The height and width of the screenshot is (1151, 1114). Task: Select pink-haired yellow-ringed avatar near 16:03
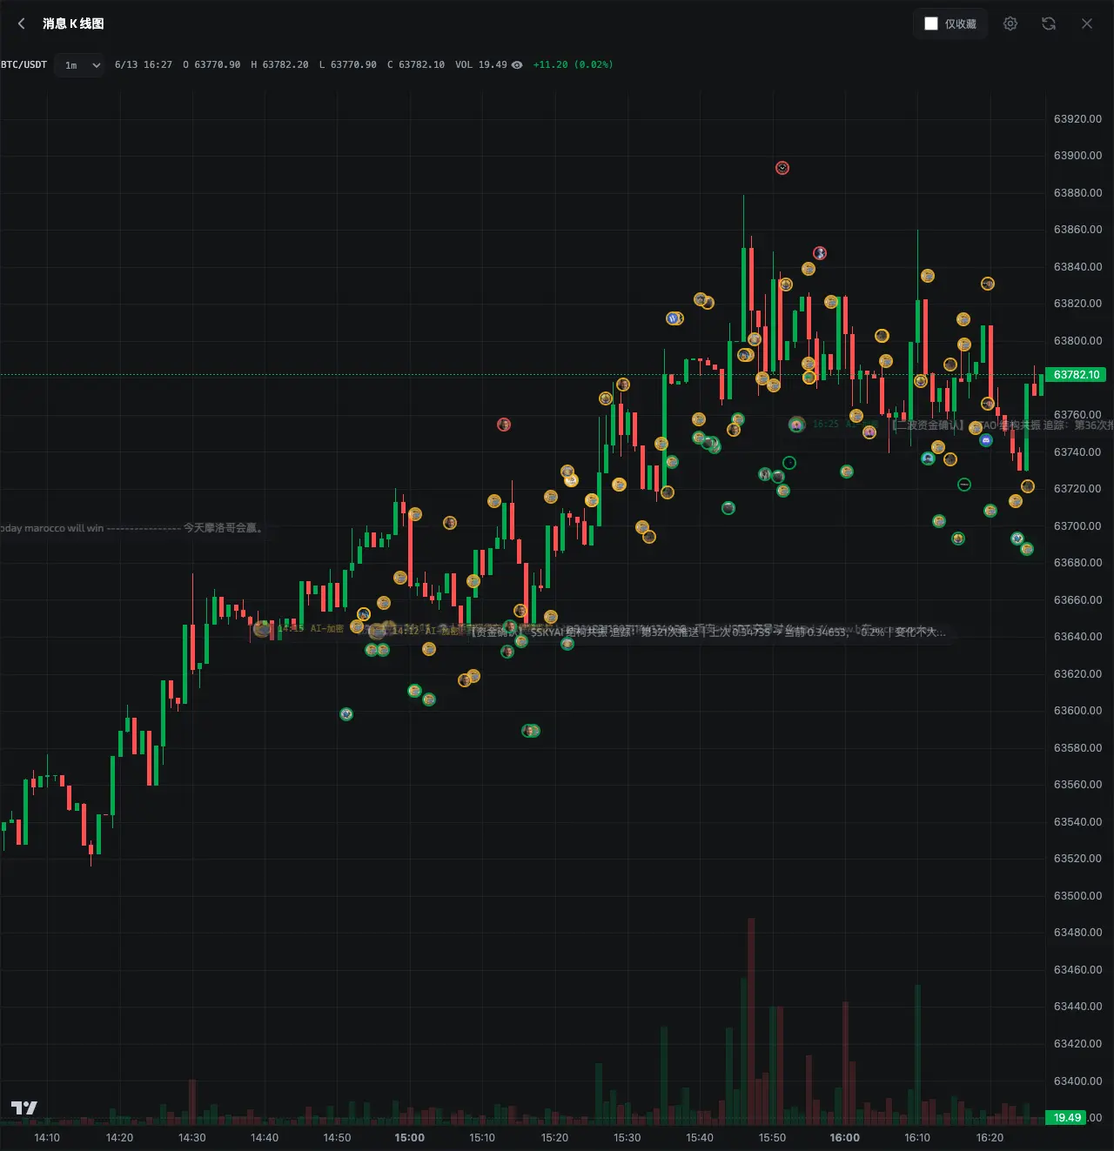point(869,432)
